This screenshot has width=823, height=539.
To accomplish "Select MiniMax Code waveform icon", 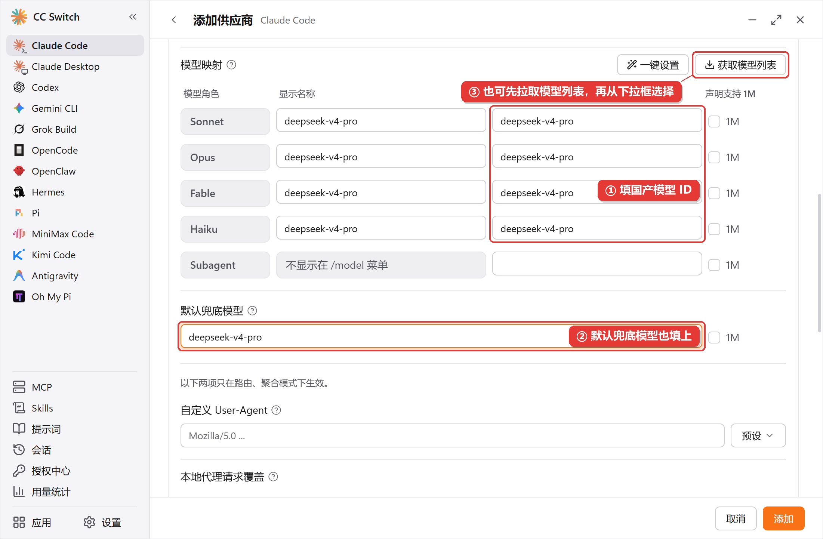I will coord(19,234).
